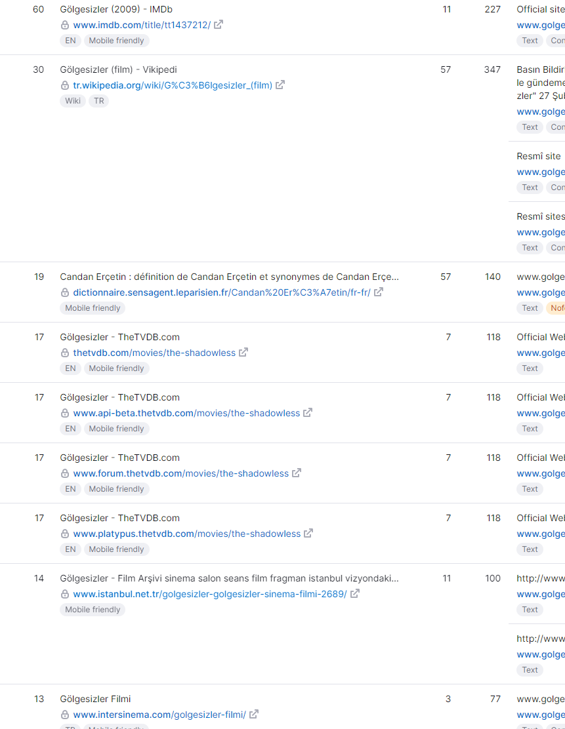565x729 pixels.
Task: Open www.forum.thetvdb.com link
Action: point(181,474)
